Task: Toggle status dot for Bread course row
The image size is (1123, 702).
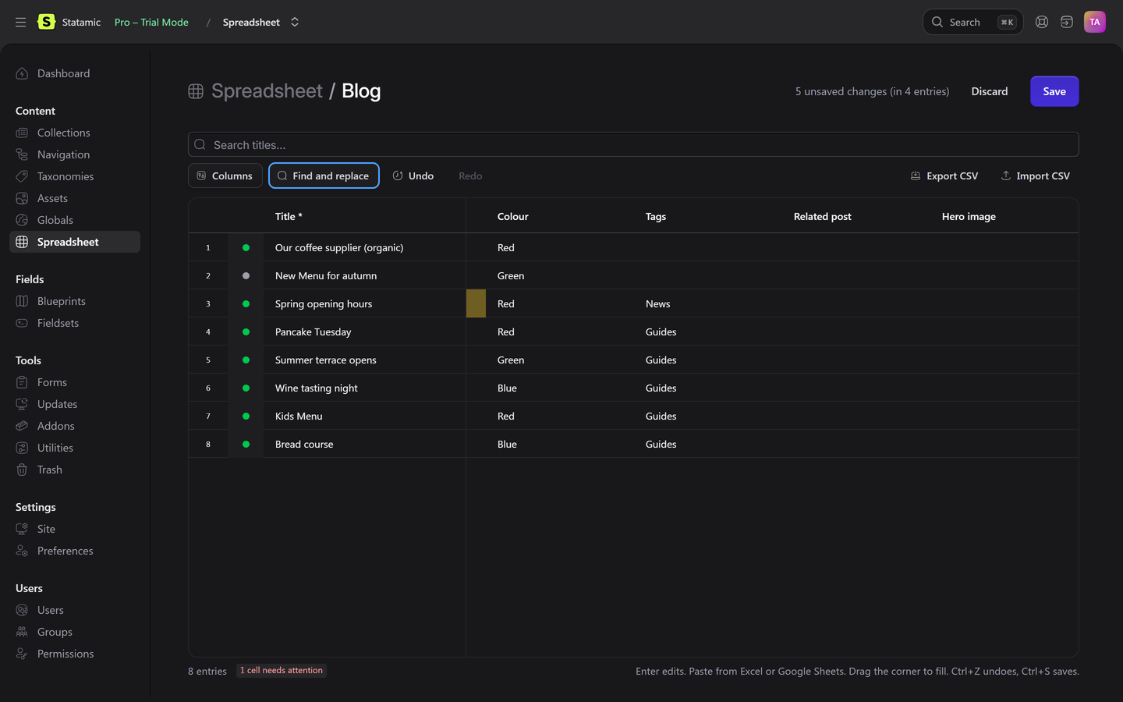Action: [x=246, y=444]
